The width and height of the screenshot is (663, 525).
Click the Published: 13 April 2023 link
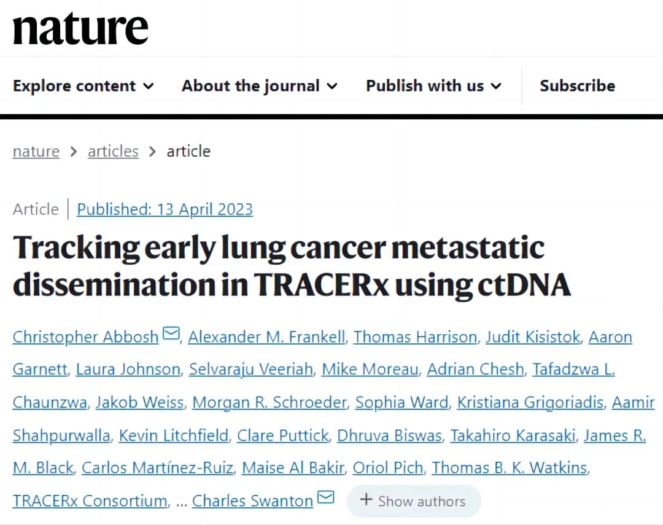point(165,209)
